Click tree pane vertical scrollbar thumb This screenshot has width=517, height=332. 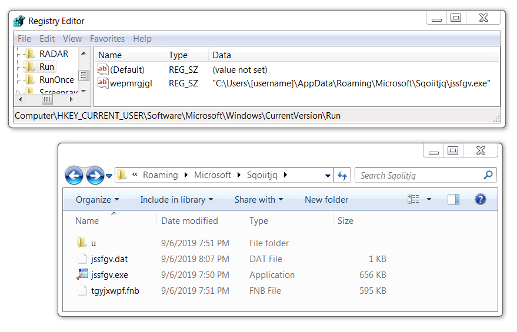(84, 75)
